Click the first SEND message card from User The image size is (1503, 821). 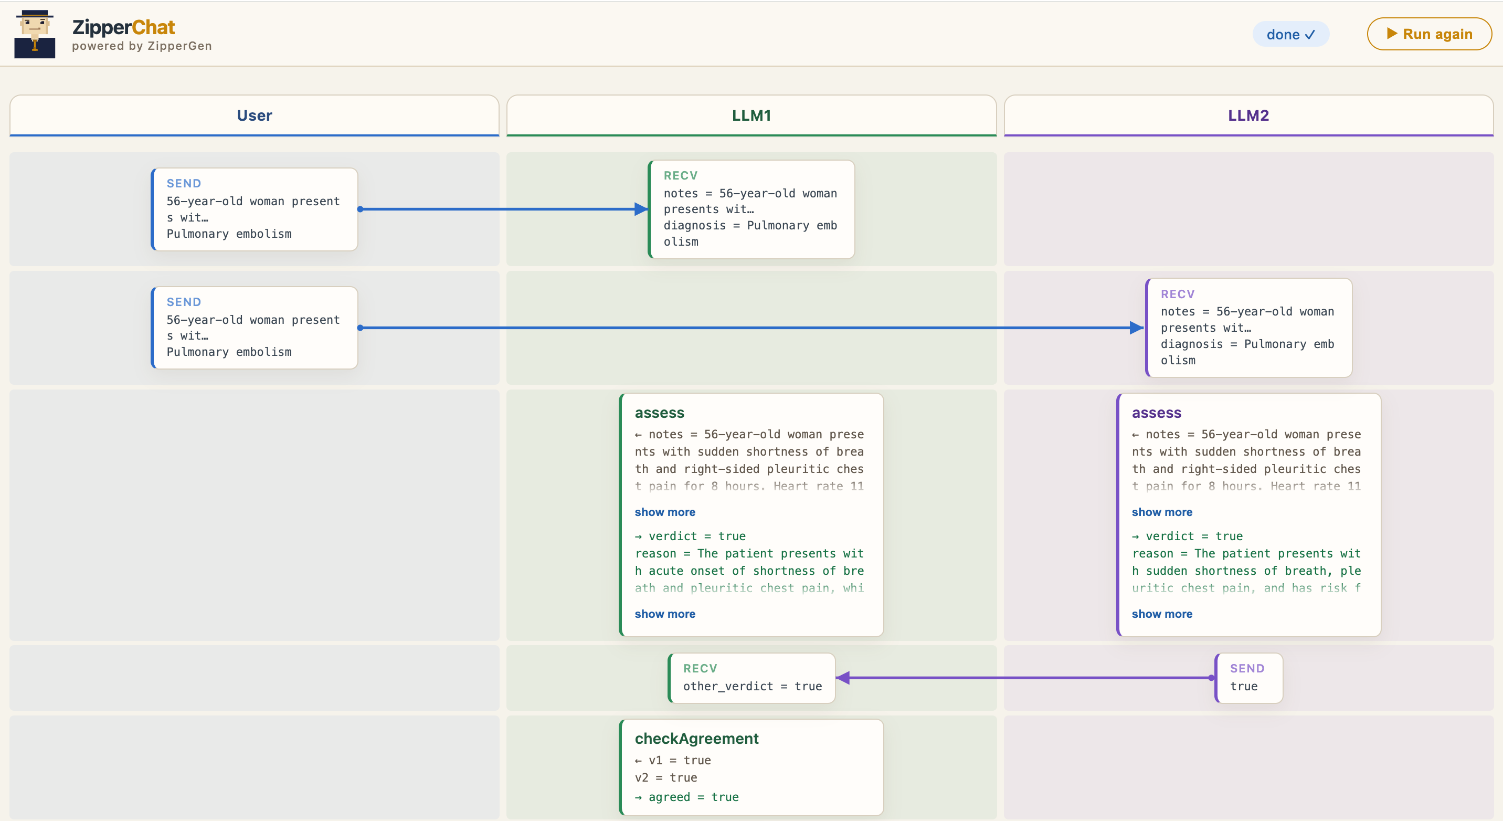coord(254,209)
